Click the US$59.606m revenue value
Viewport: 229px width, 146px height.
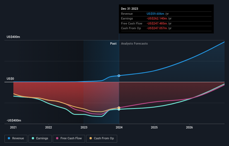click(155, 14)
